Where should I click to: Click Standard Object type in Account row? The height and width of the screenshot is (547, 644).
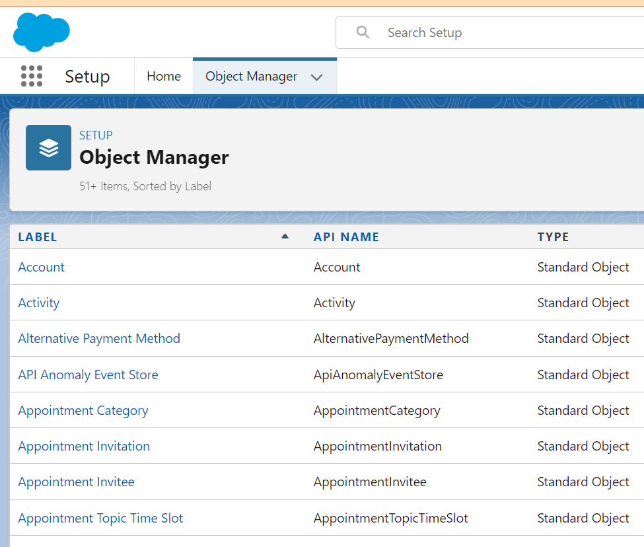click(x=583, y=267)
